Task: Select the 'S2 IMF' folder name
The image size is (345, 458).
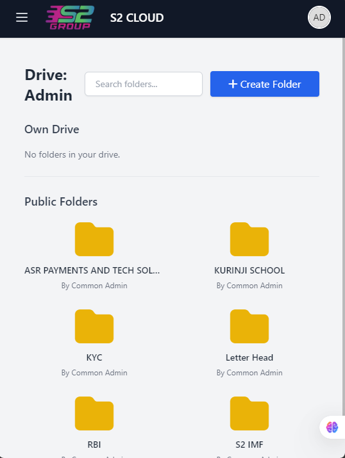Action: (x=249, y=445)
